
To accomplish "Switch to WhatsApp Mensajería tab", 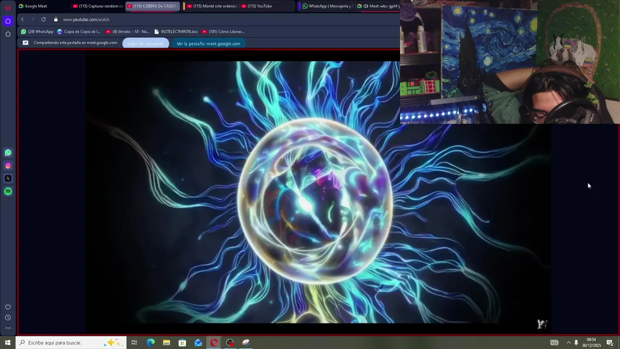I will [x=327, y=6].
